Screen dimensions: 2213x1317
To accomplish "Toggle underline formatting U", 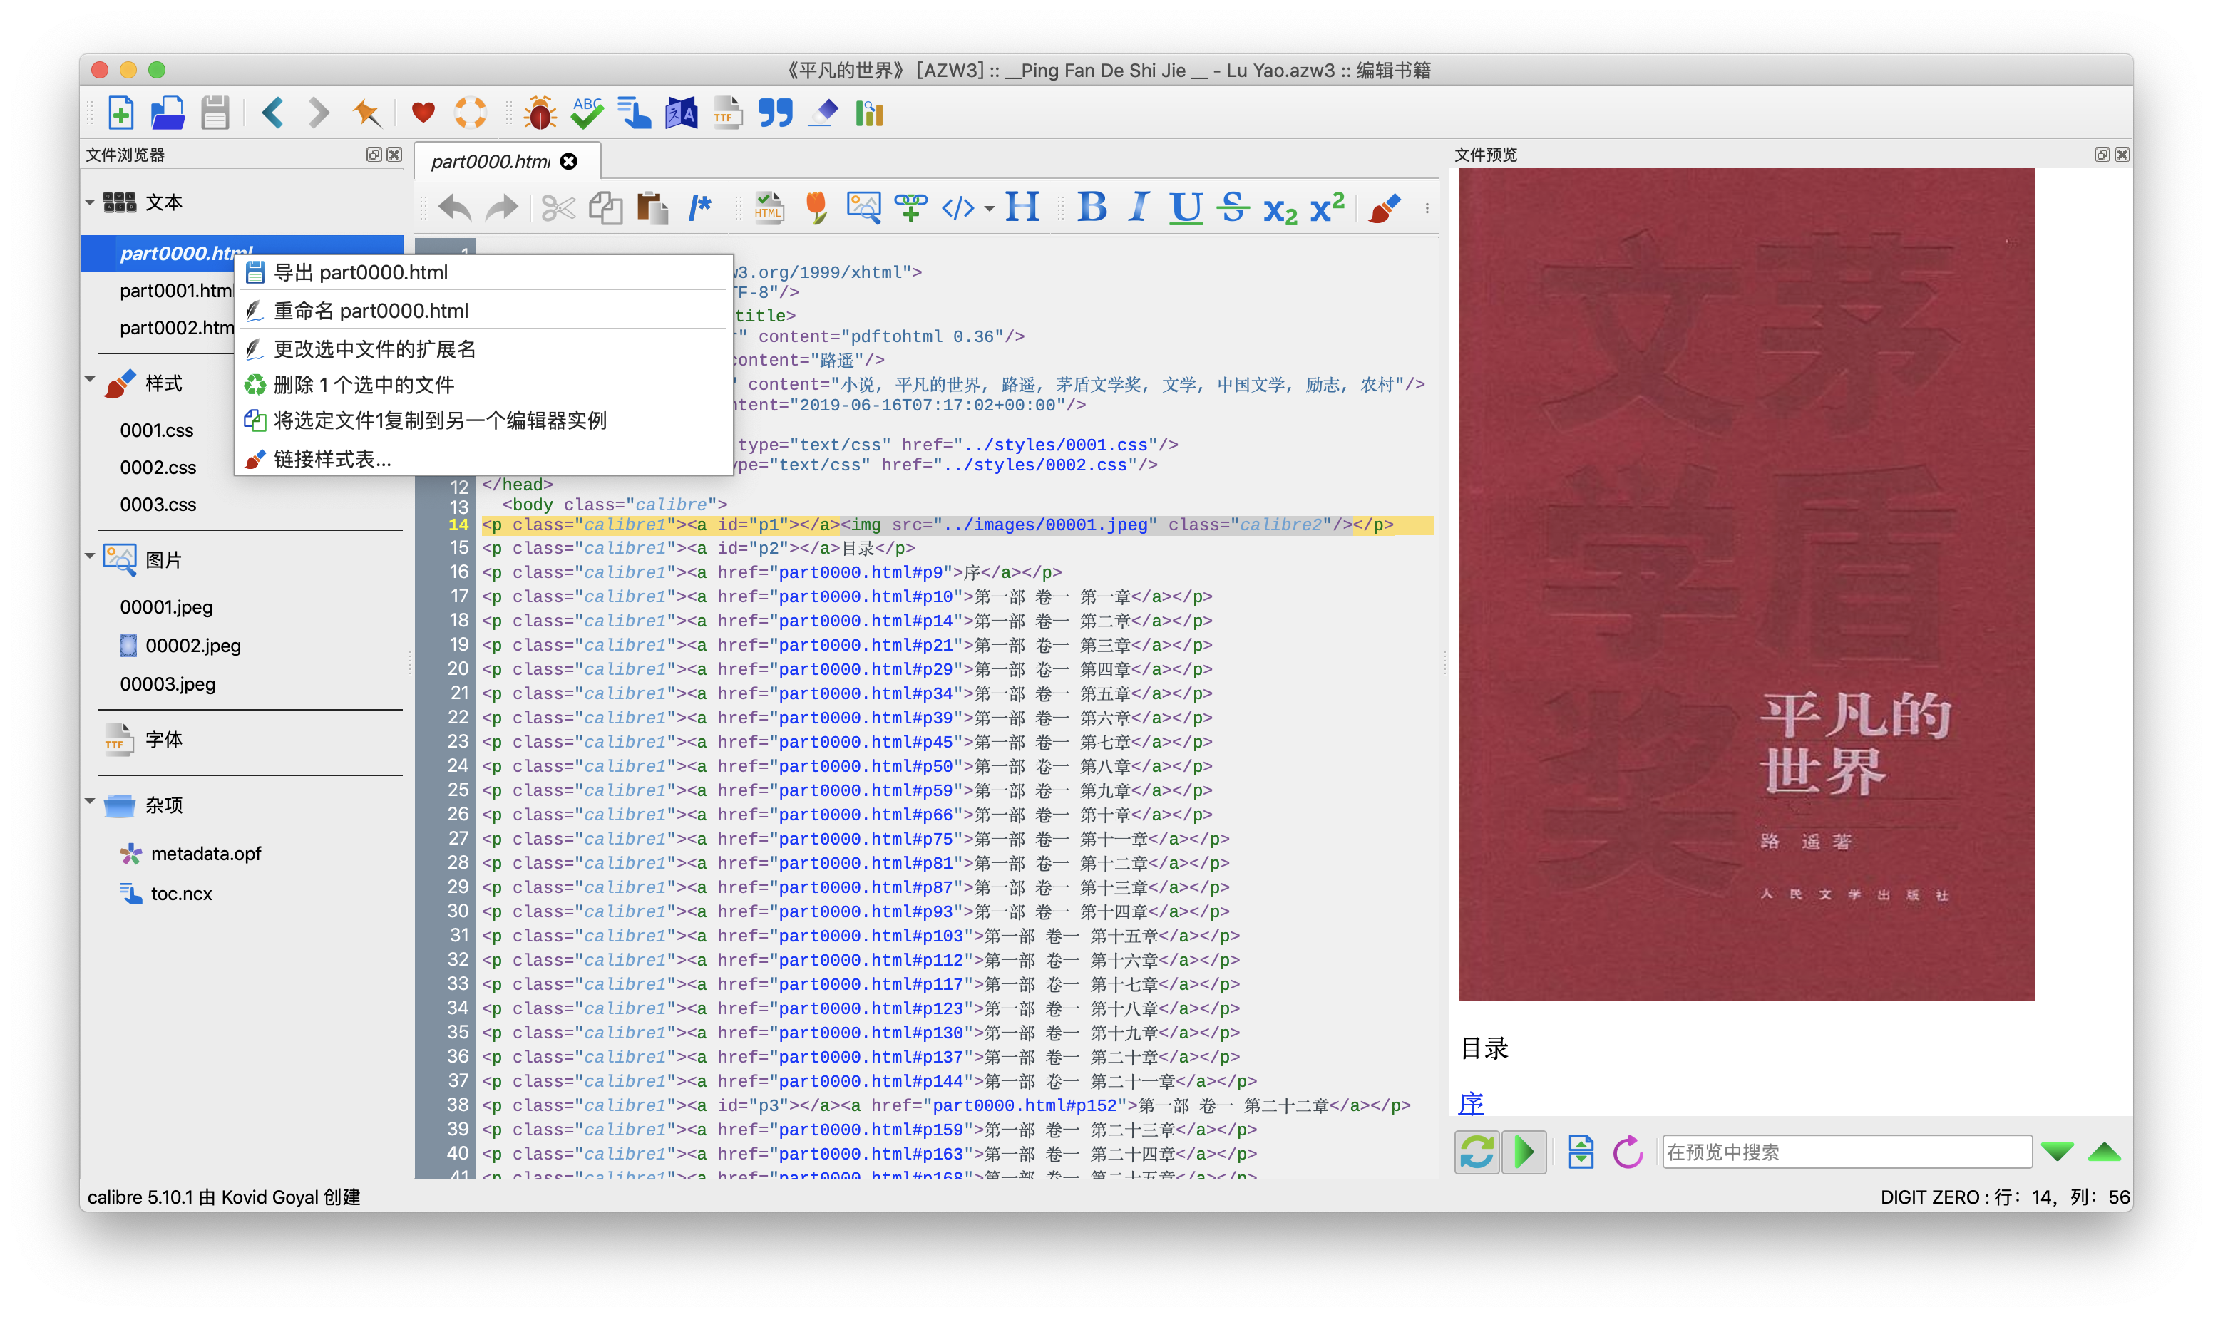I will [1186, 209].
